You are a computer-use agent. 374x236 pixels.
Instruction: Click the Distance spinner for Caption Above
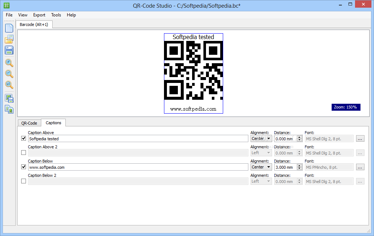[x=288, y=139]
